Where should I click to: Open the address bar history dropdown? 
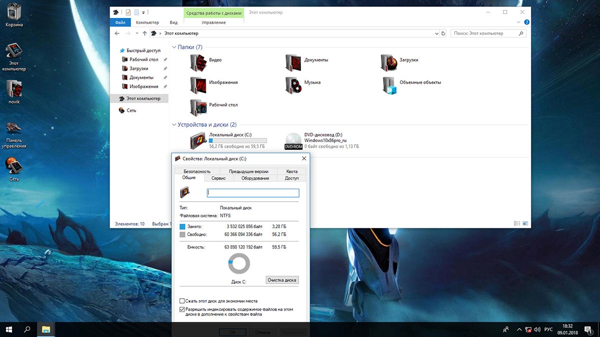[x=436, y=33]
